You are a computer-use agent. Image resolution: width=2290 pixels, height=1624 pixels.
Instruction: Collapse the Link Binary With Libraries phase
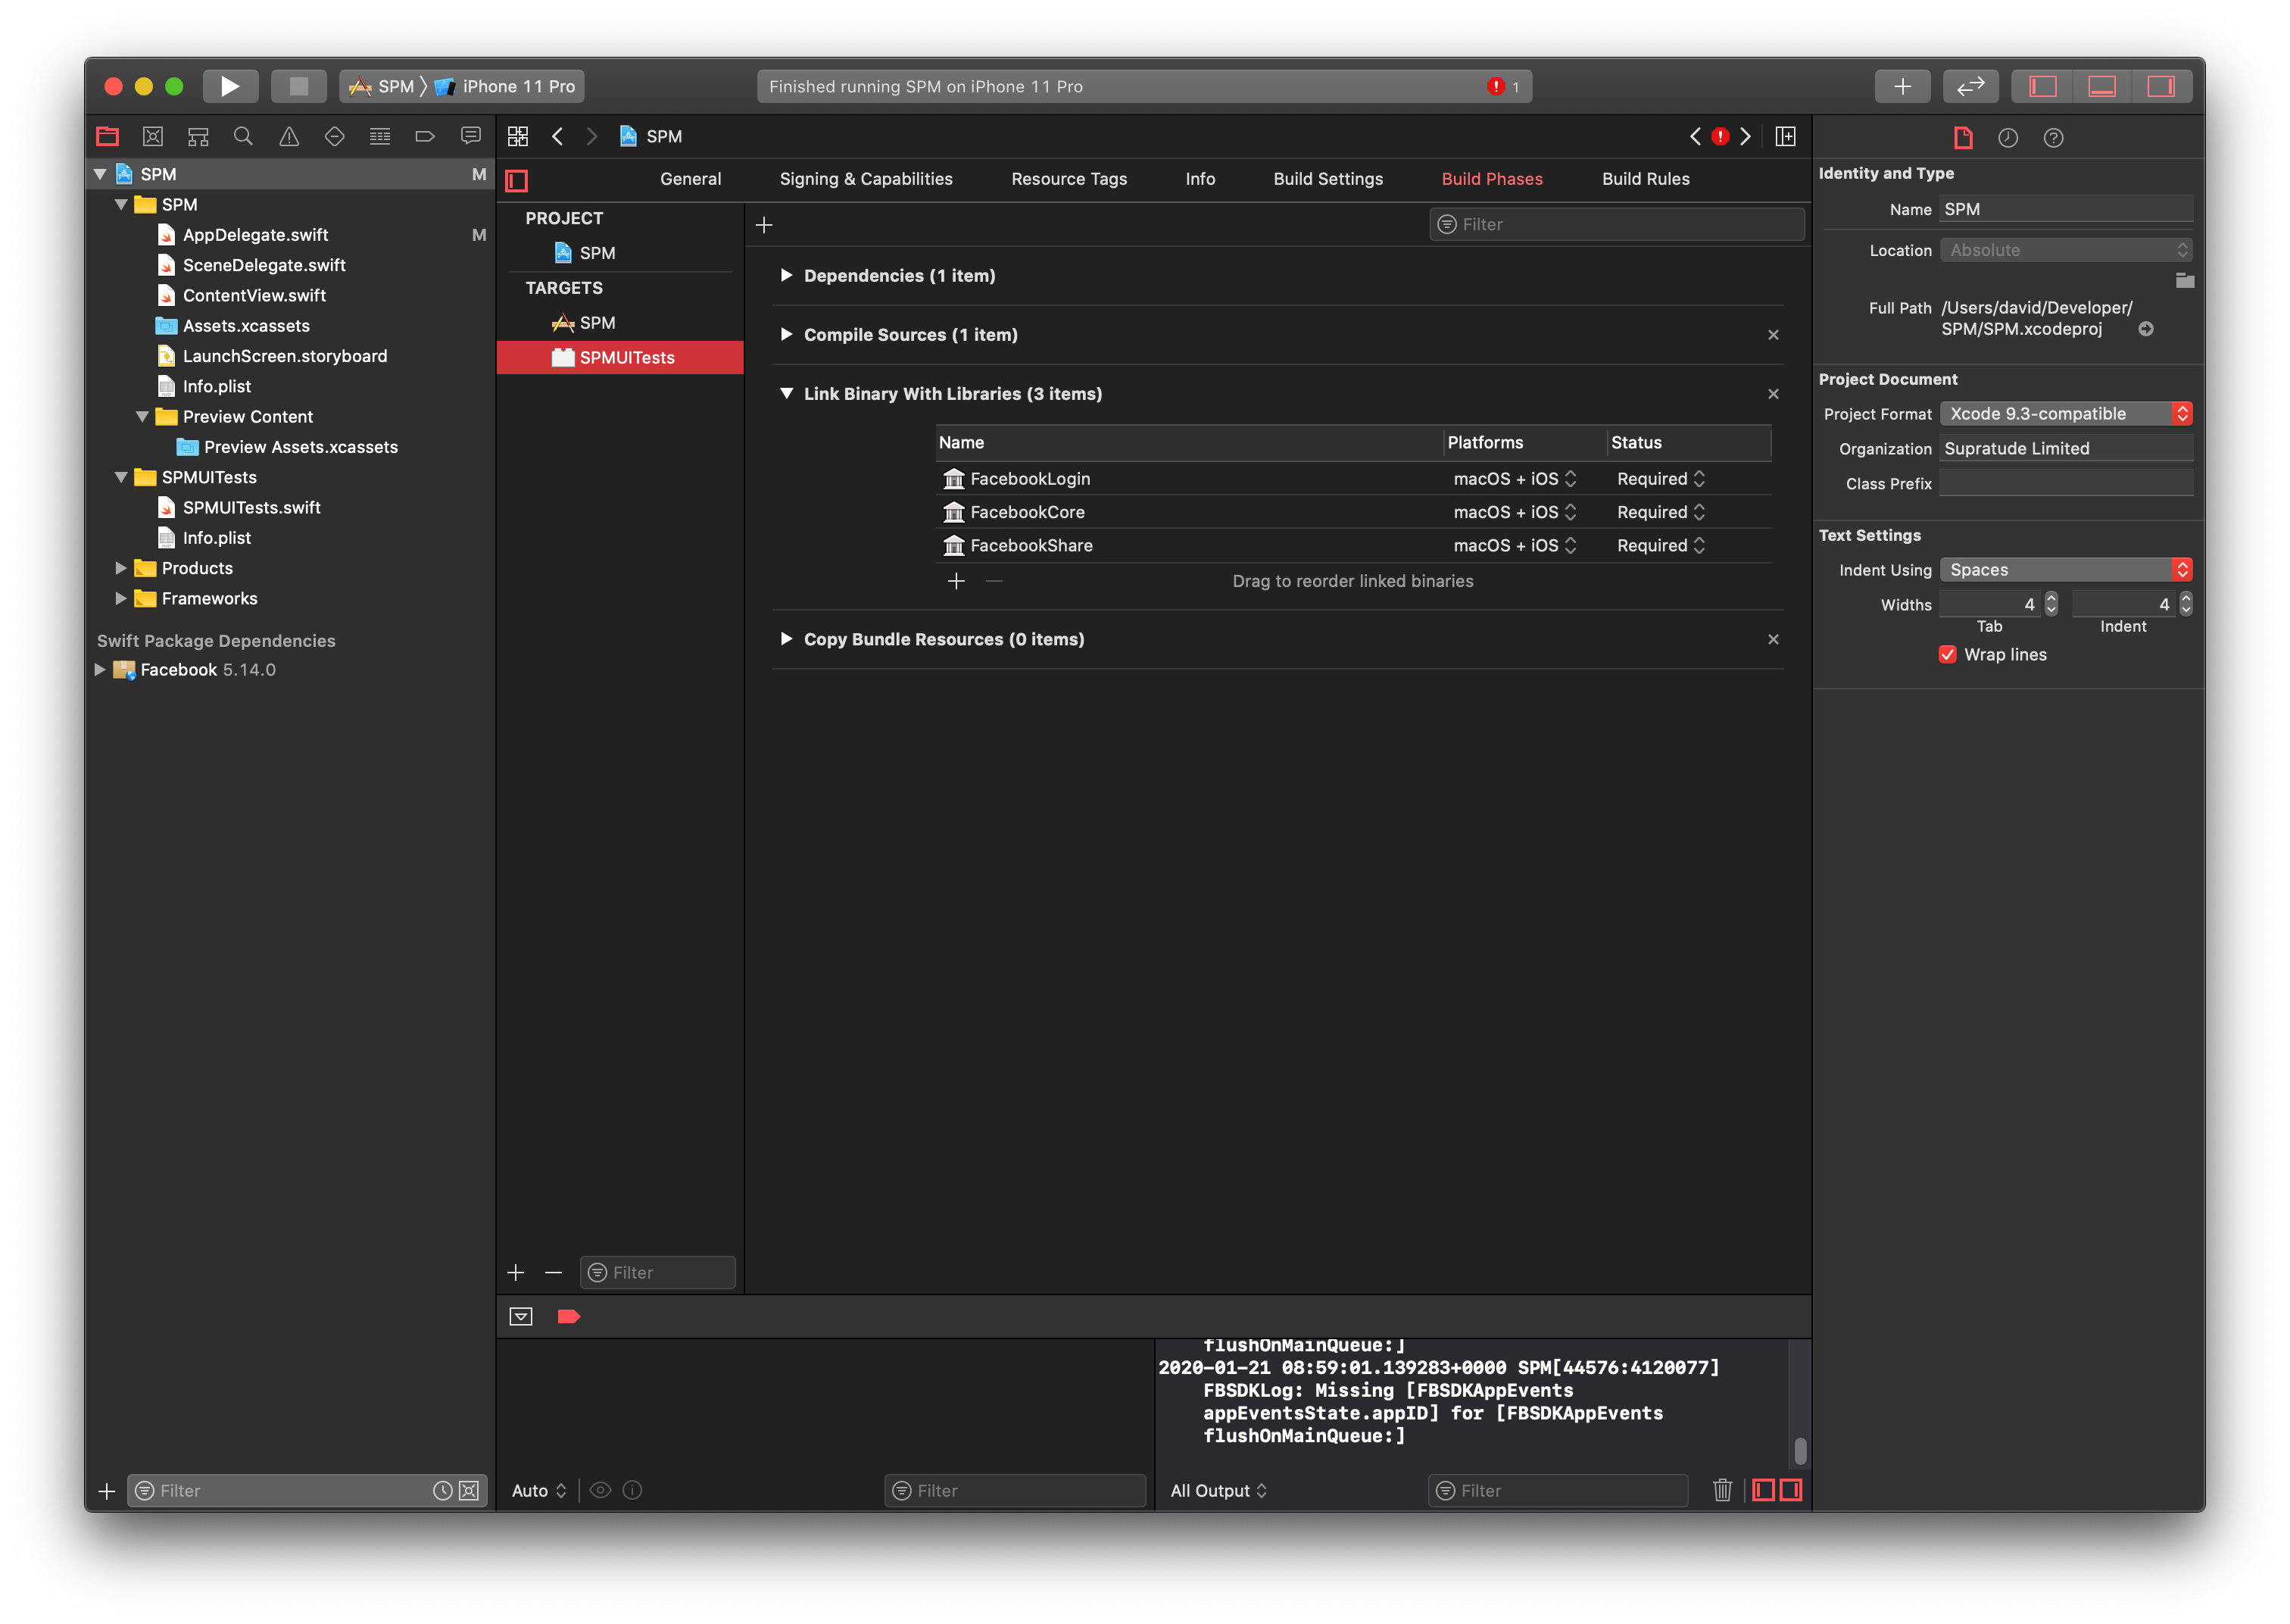point(785,393)
